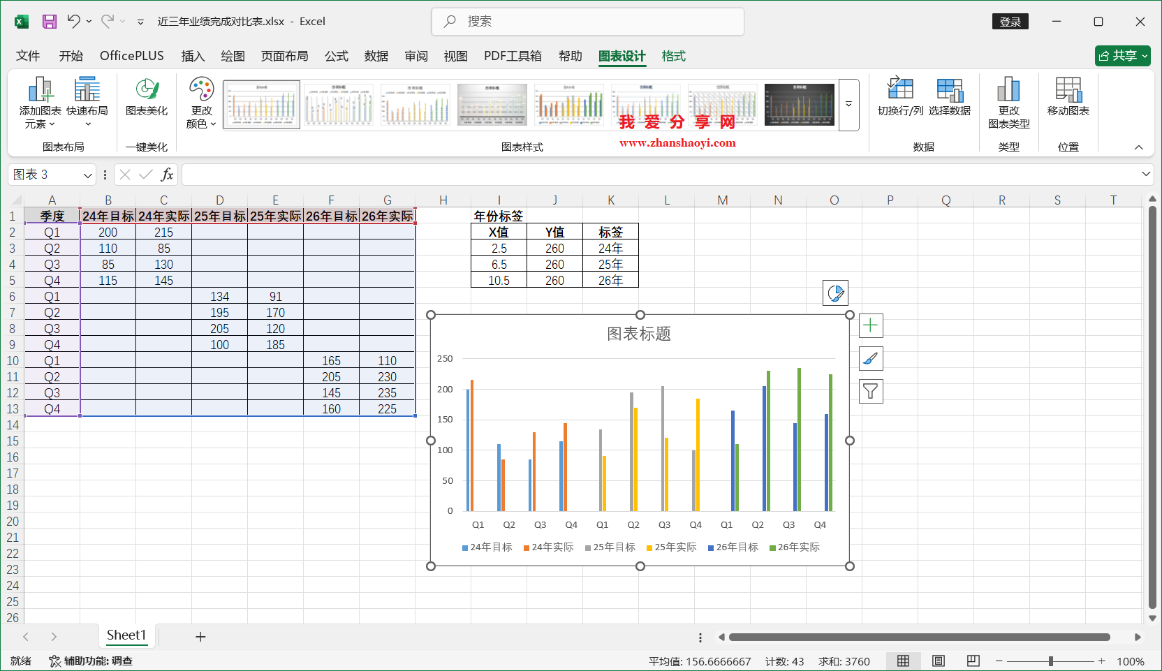Viewport: 1162px width, 671px height.
Task: Open the Add Chart Element menu
Action: (x=41, y=103)
